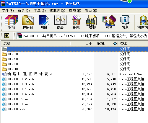Open the 工具(S) menu
The width and height of the screenshot is (148, 123).
(40, 11)
